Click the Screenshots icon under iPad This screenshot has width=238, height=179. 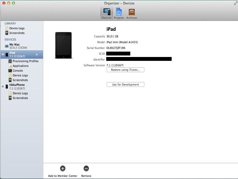pyautogui.click(x=10, y=80)
